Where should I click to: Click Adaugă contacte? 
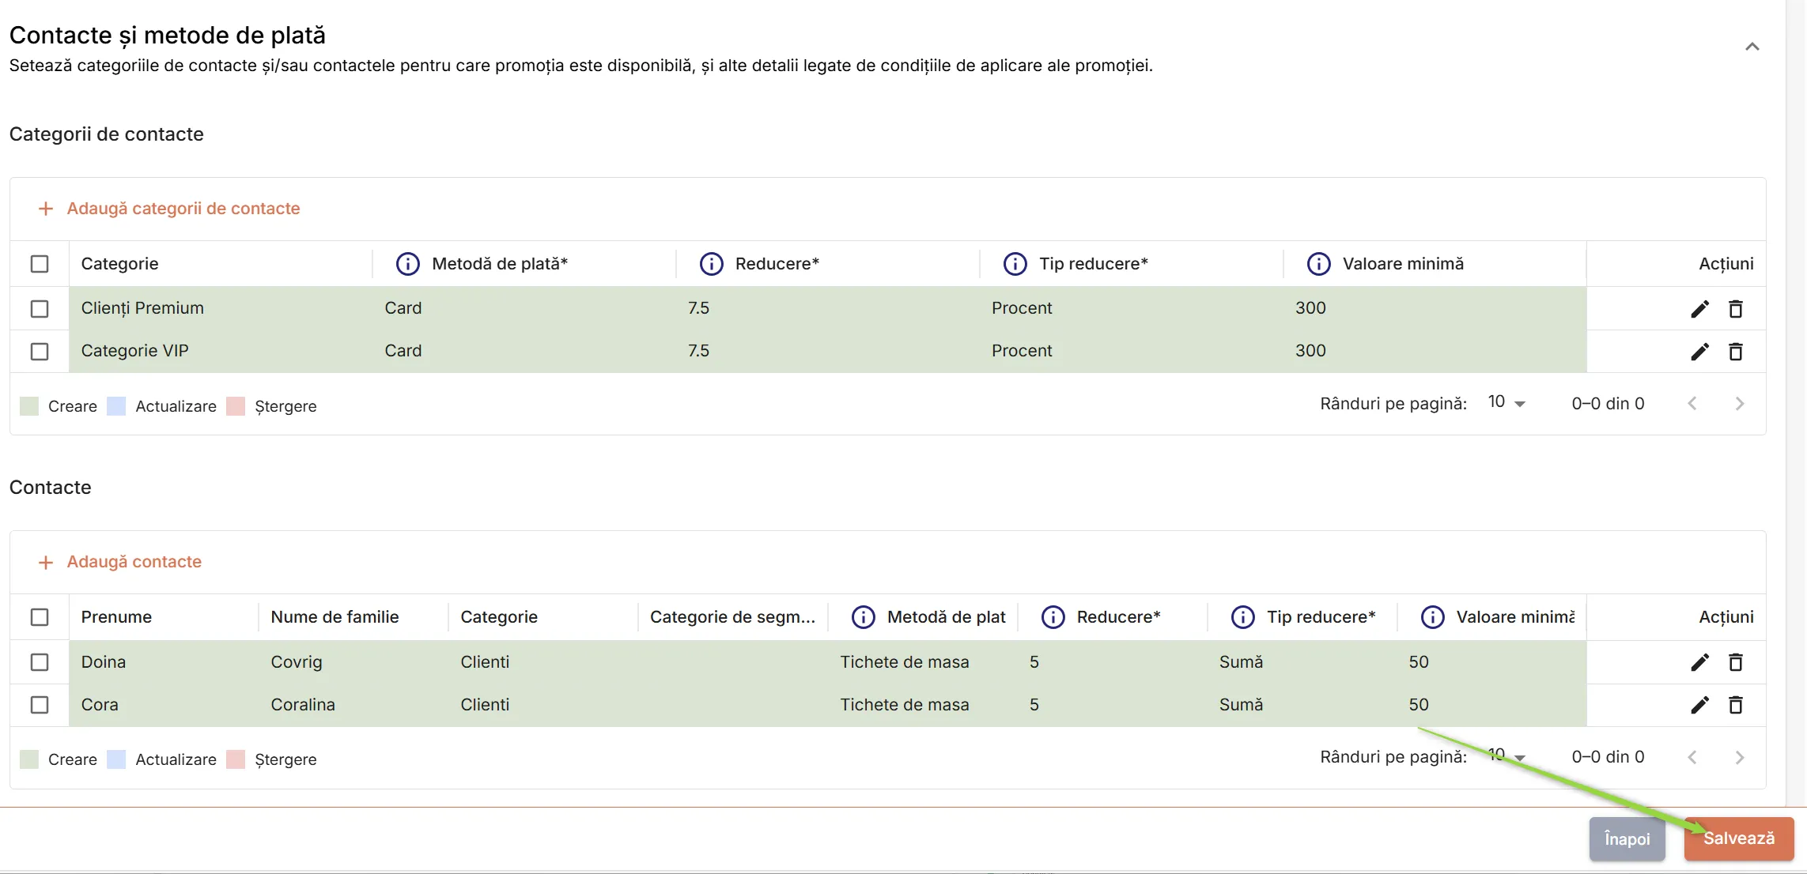[120, 562]
